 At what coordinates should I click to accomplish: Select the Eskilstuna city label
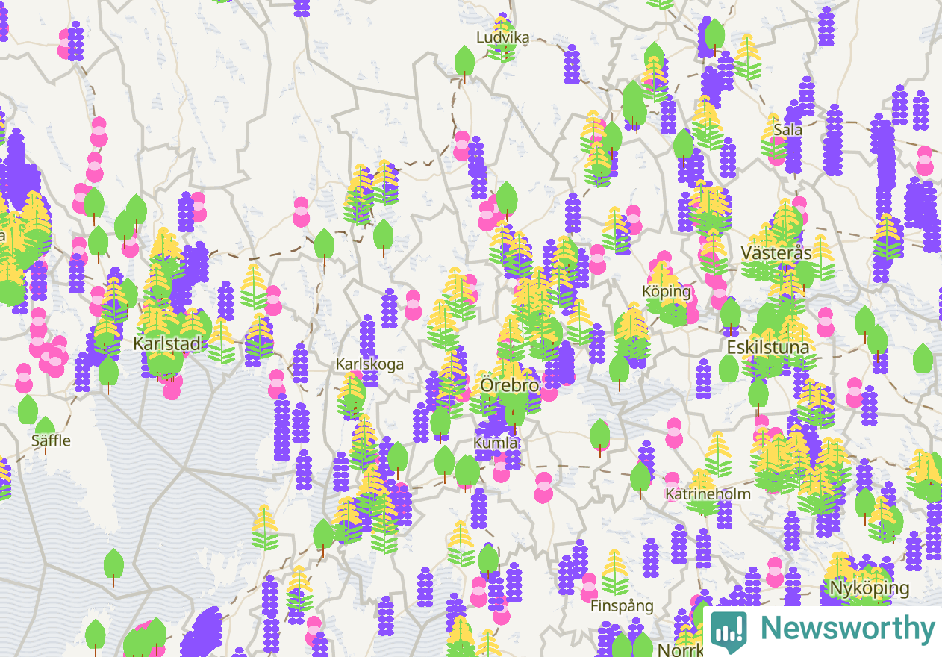point(768,347)
